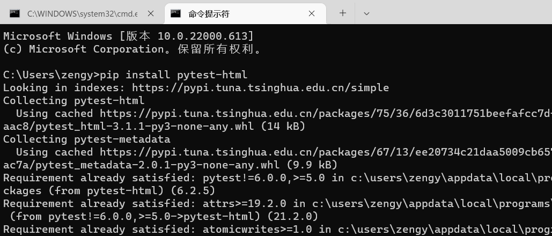Image resolution: width=552 pixels, height=236 pixels.
Task: Expand the new-tab profile dropdown chevron
Action: pyautogui.click(x=366, y=14)
